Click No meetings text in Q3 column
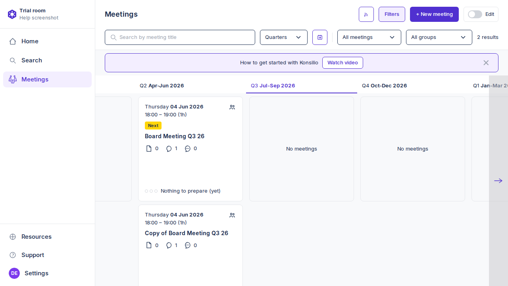This screenshot has width=508, height=286. point(302,149)
